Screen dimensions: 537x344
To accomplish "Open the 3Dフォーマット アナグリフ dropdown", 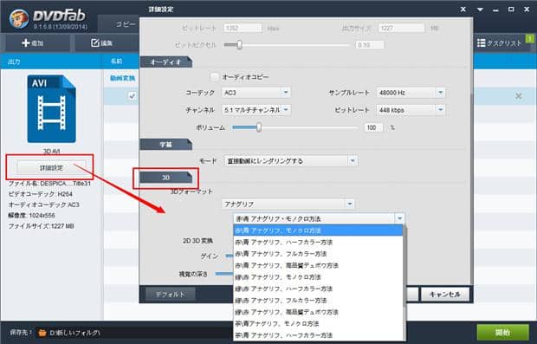I will click(288, 204).
